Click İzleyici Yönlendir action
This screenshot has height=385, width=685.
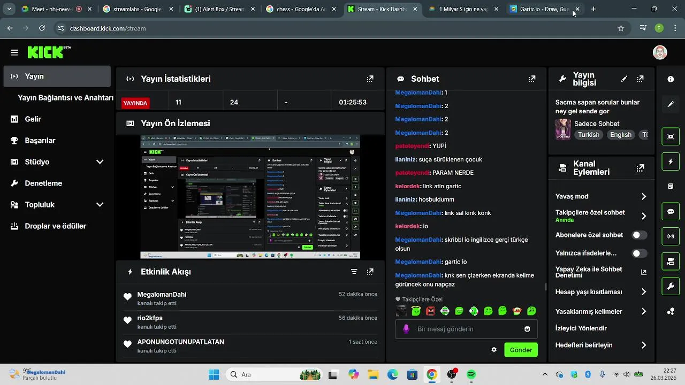coord(581,328)
